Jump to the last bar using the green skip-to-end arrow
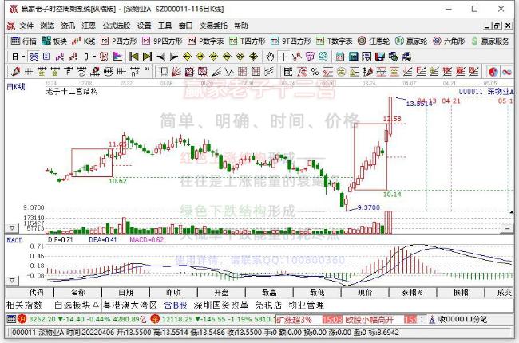 tap(147, 57)
